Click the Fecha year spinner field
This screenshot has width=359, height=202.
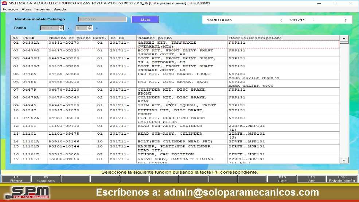coord(52,28)
